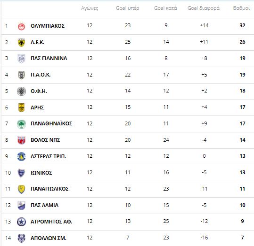This screenshot has width=254, height=246.
Task: Open the ΑΤΡΟΜΗΤΟΣ ΑΘ. star crest
Action: pyautogui.click(x=21, y=222)
